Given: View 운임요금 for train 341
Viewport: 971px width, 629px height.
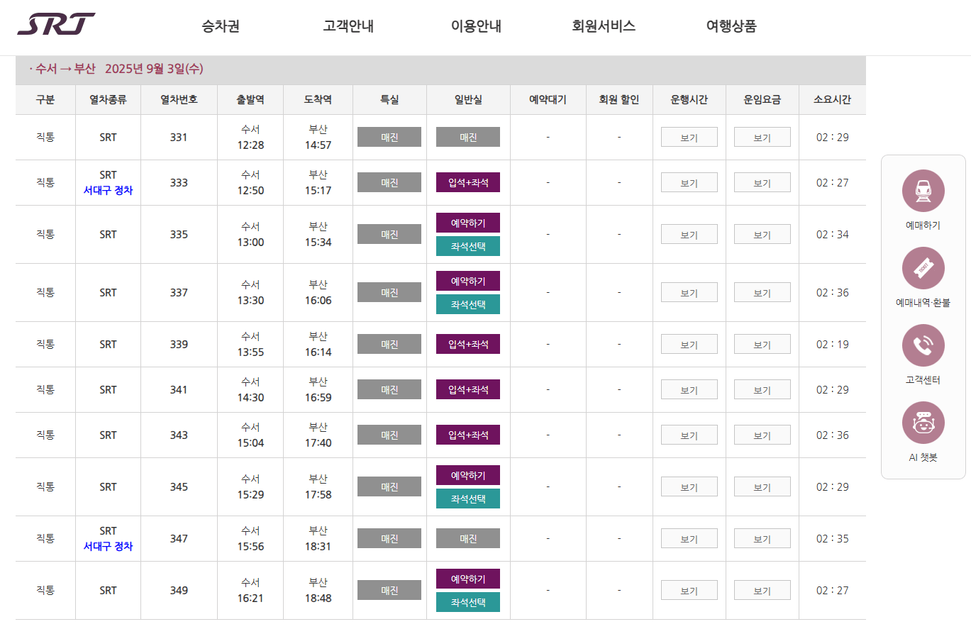Looking at the screenshot, I should [x=762, y=389].
